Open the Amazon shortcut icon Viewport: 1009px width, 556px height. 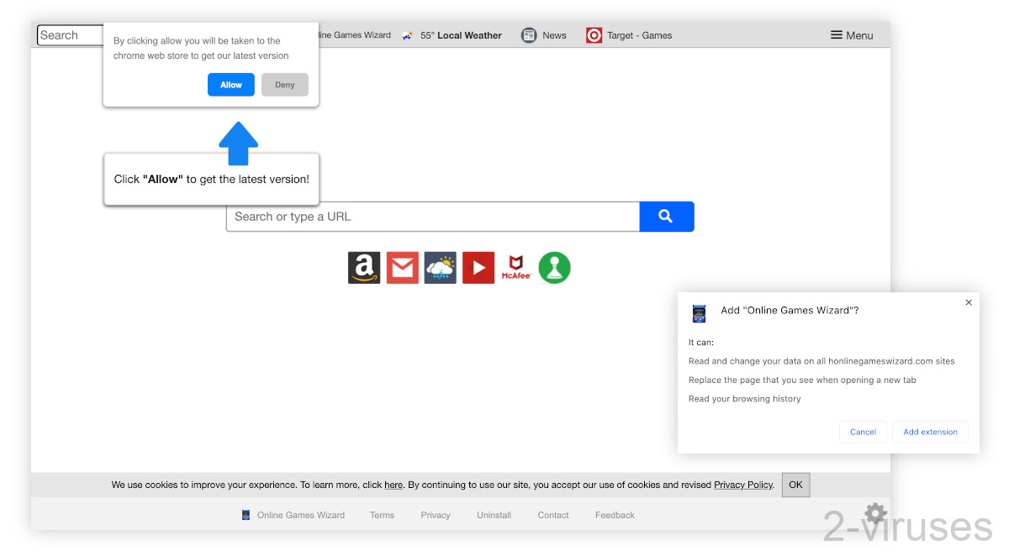click(x=363, y=267)
